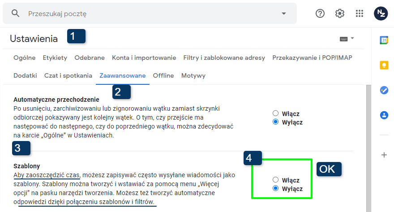
Task: Select Wyłącz for Szablony
Action: 276,189
